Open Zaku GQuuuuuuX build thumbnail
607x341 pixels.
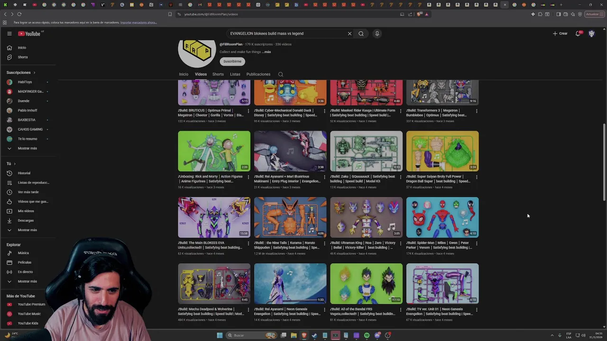click(366, 151)
